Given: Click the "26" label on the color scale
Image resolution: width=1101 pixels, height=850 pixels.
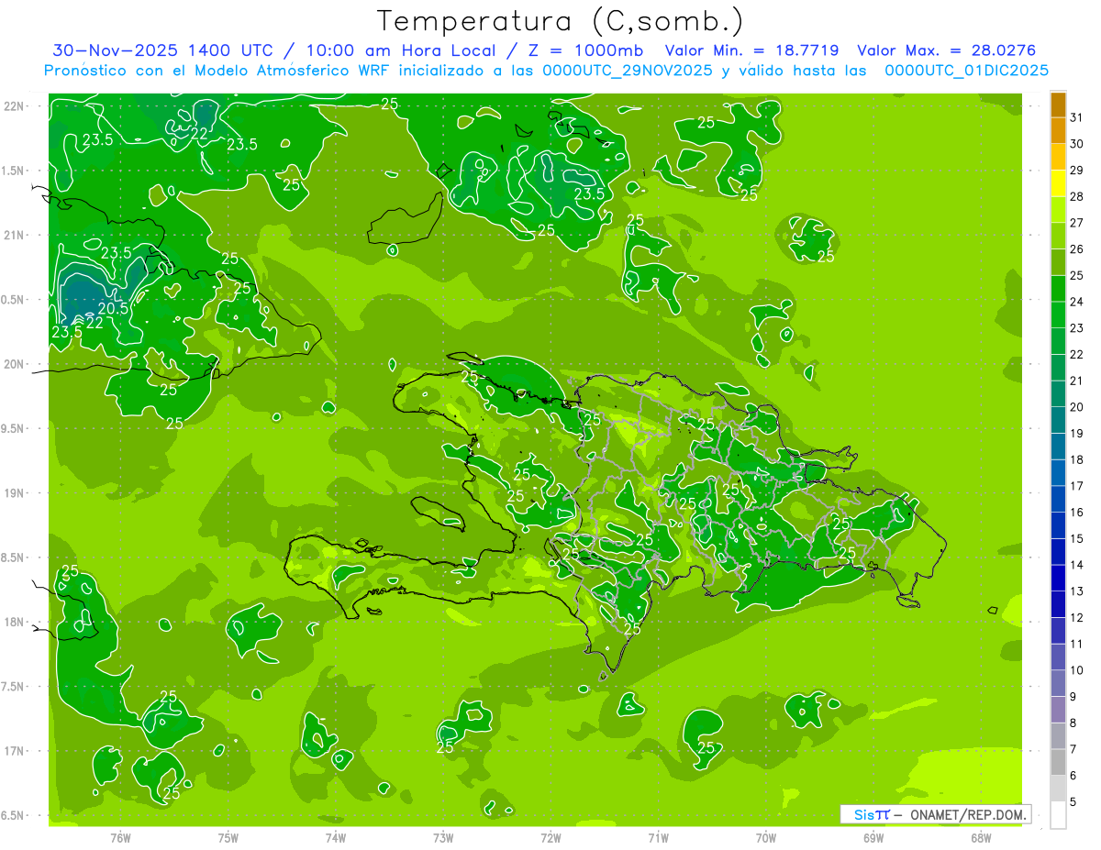Looking at the screenshot, I should [1077, 249].
